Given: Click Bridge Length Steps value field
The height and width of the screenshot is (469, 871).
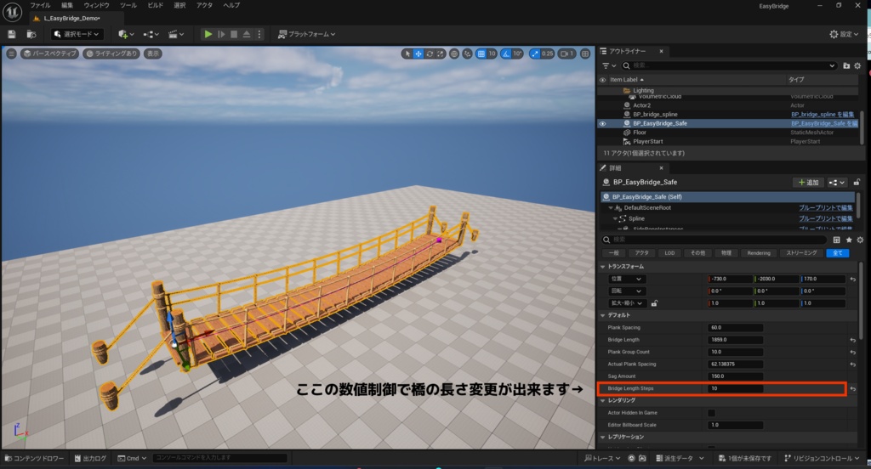Looking at the screenshot, I should (735, 388).
